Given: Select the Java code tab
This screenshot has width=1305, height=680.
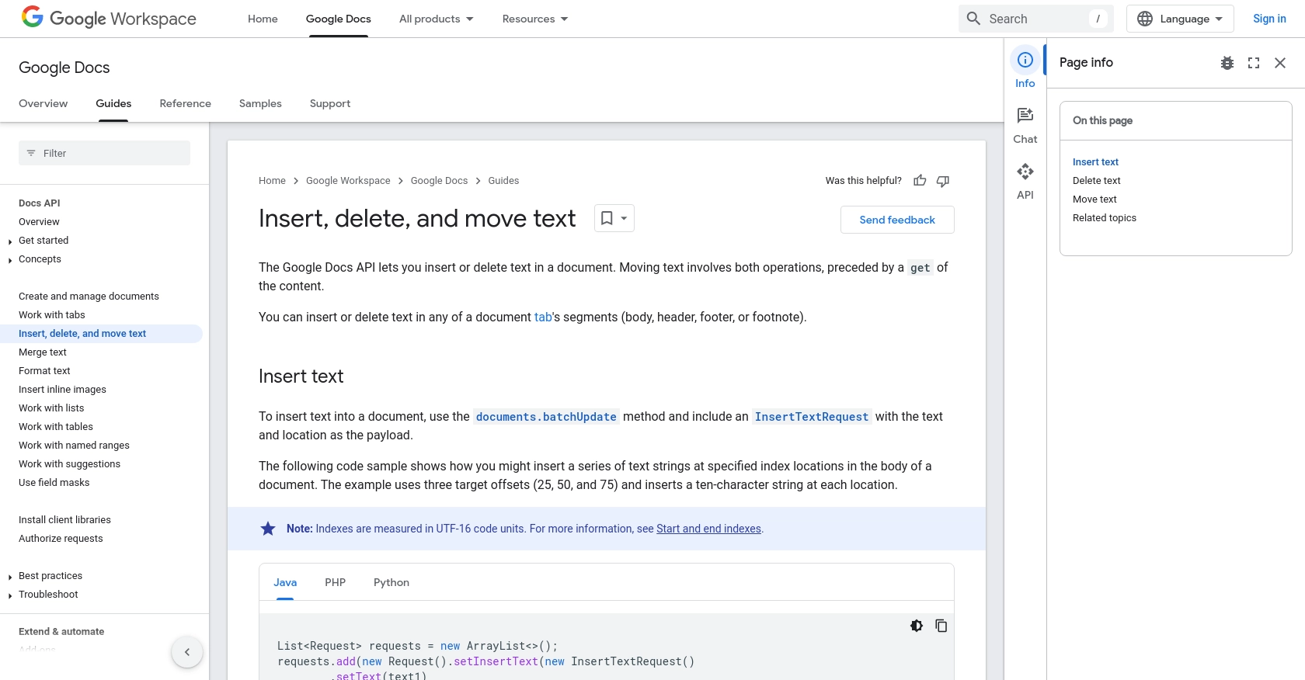Looking at the screenshot, I should (x=285, y=582).
